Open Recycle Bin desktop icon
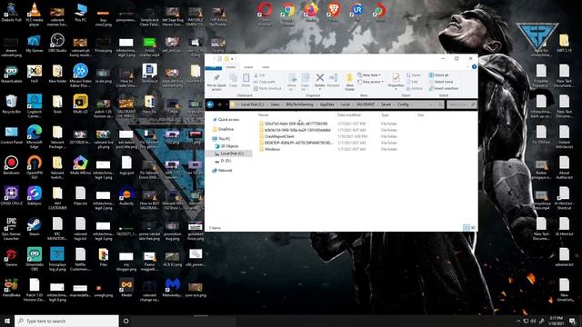 [11, 104]
